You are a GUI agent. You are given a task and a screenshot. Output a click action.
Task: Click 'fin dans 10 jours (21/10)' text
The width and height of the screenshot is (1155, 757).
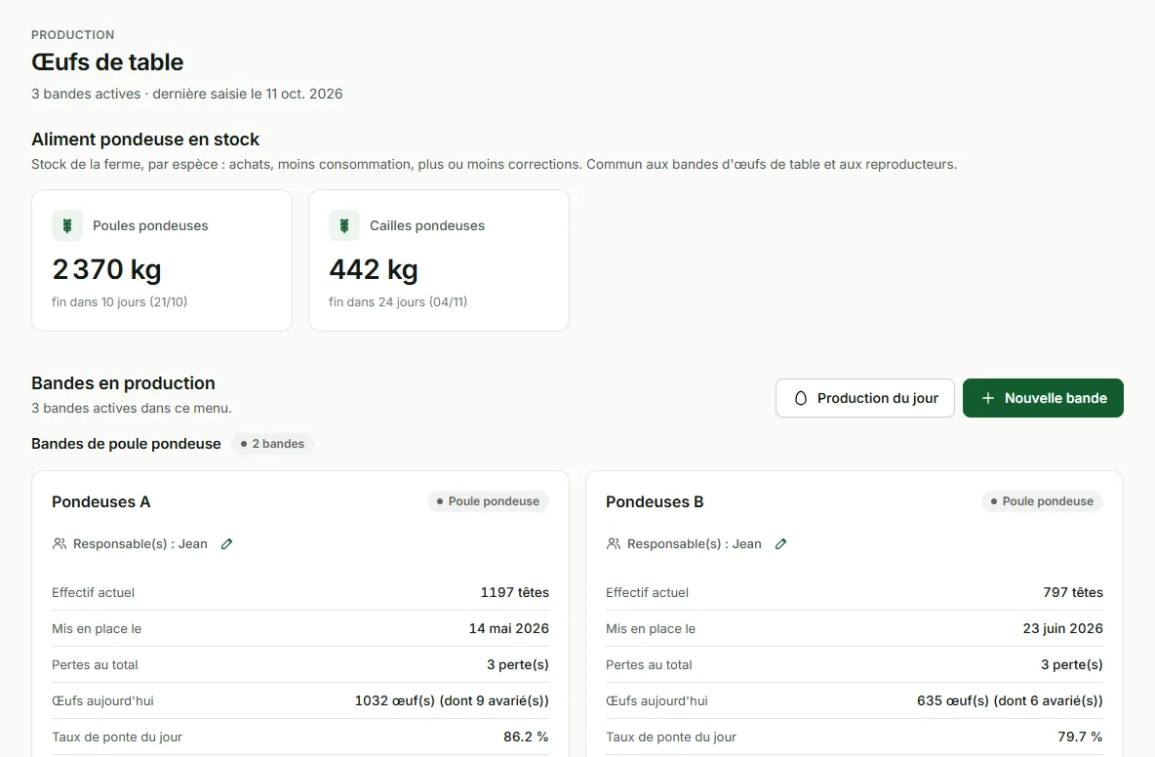pyautogui.click(x=119, y=301)
